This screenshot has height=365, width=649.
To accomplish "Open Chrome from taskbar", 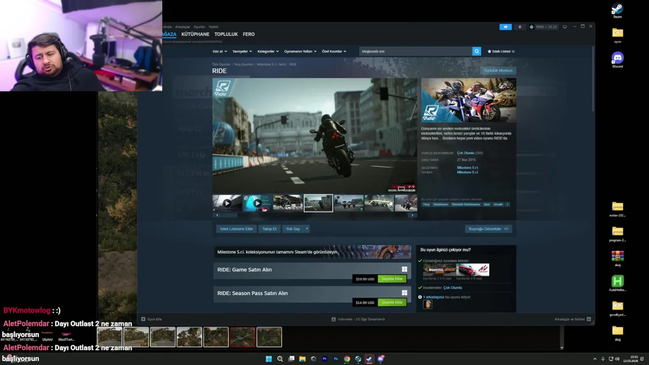I will 347,359.
